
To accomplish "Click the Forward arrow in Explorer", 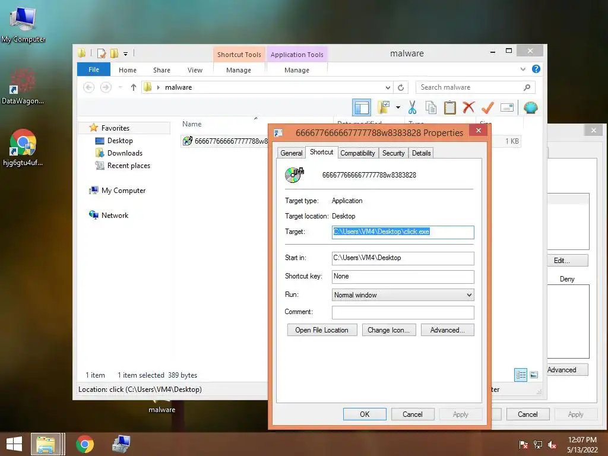I will 106,87.
